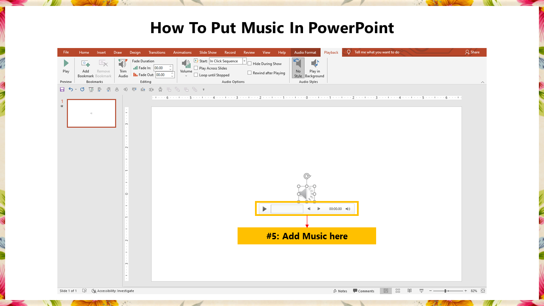Open the Help tab

point(282,52)
